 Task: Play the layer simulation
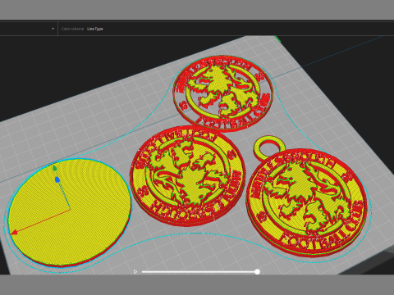135,272
